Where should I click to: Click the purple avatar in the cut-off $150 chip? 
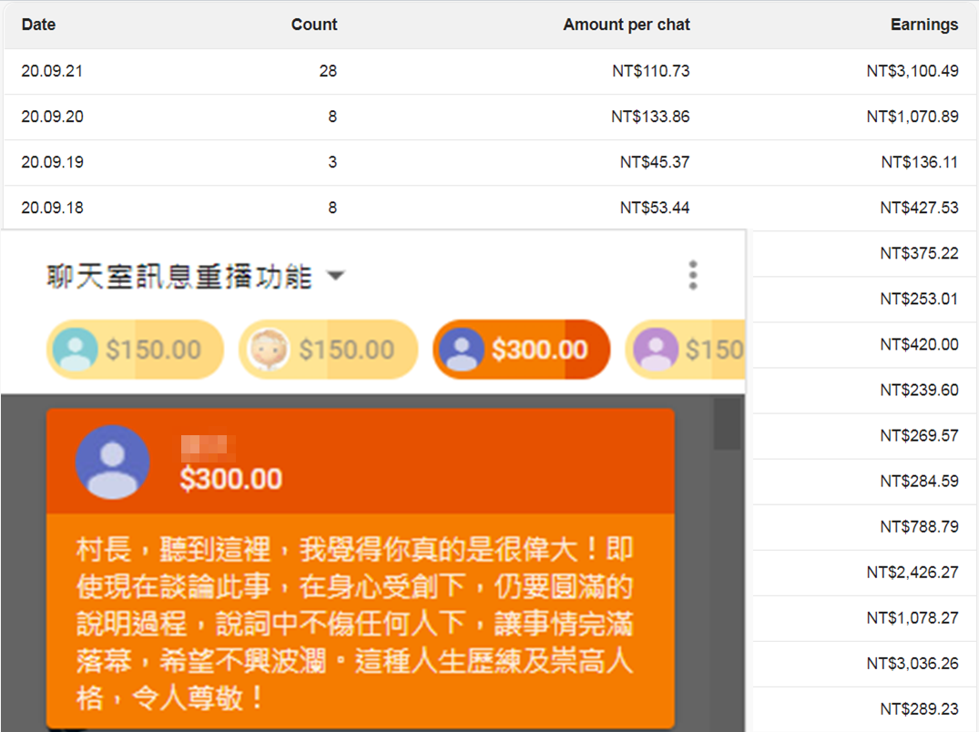(656, 350)
